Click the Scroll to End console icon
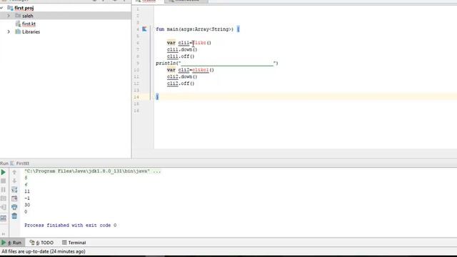The height and width of the screenshot is (257, 457). tap(14, 198)
